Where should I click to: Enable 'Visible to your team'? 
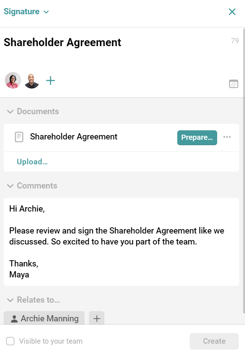point(10,341)
